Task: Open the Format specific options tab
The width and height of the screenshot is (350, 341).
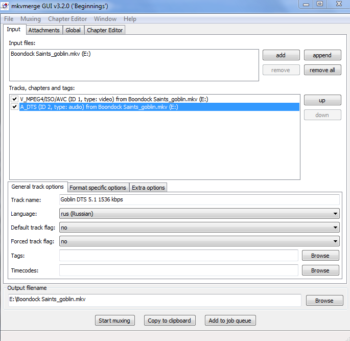Action: pyautogui.click(x=98, y=188)
